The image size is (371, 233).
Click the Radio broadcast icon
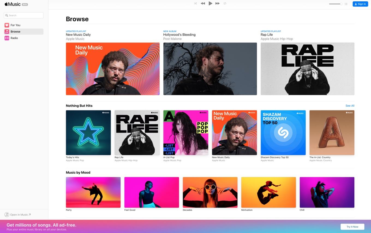(7, 38)
